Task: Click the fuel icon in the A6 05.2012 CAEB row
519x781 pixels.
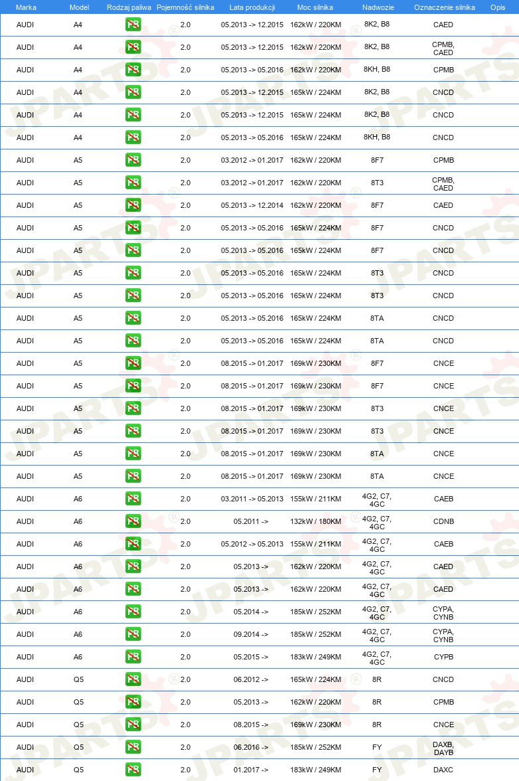Action: click(x=133, y=544)
